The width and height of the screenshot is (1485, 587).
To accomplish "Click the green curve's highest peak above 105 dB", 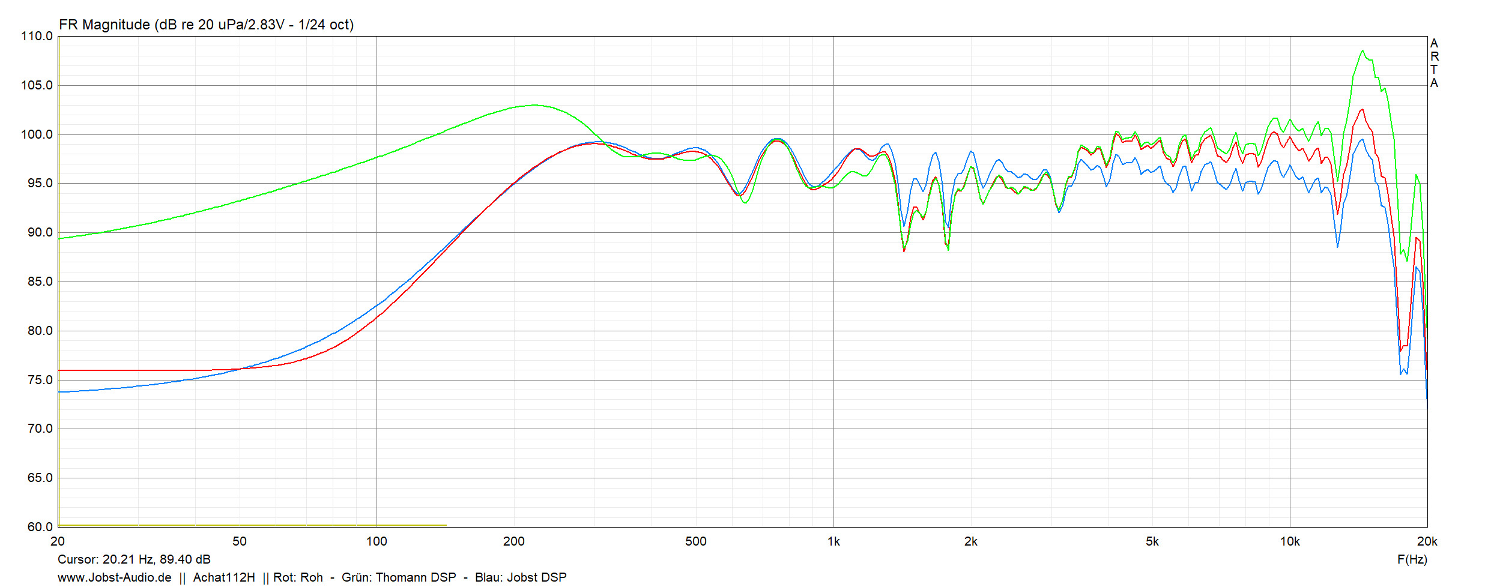I will point(1362,52).
